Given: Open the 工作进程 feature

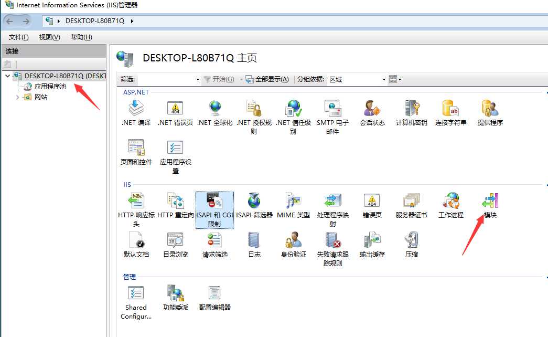Looking at the screenshot, I should click(x=451, y=206).
